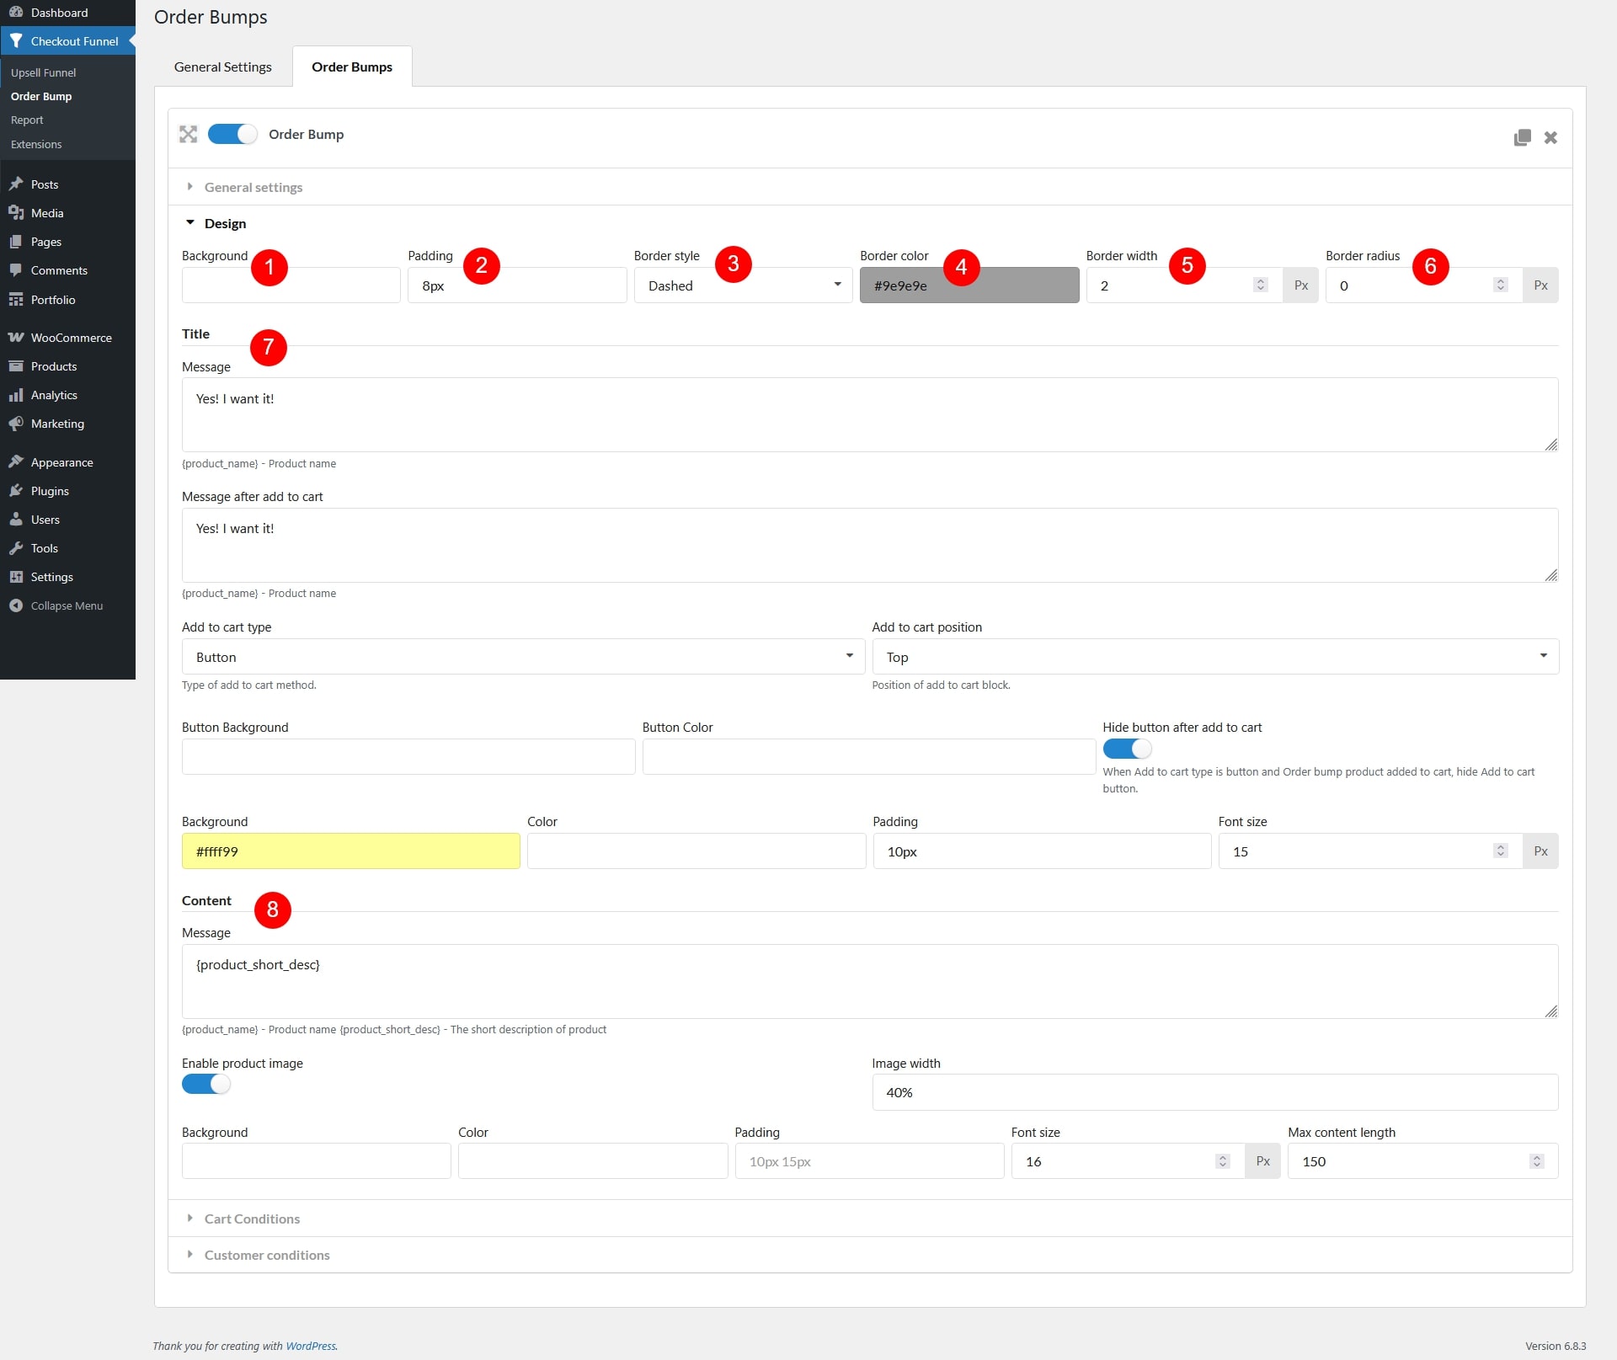This screenshot has width=1617, height=1360.
Task: Open the Analytics sidebar icon
Action: [x=16, y=395]
